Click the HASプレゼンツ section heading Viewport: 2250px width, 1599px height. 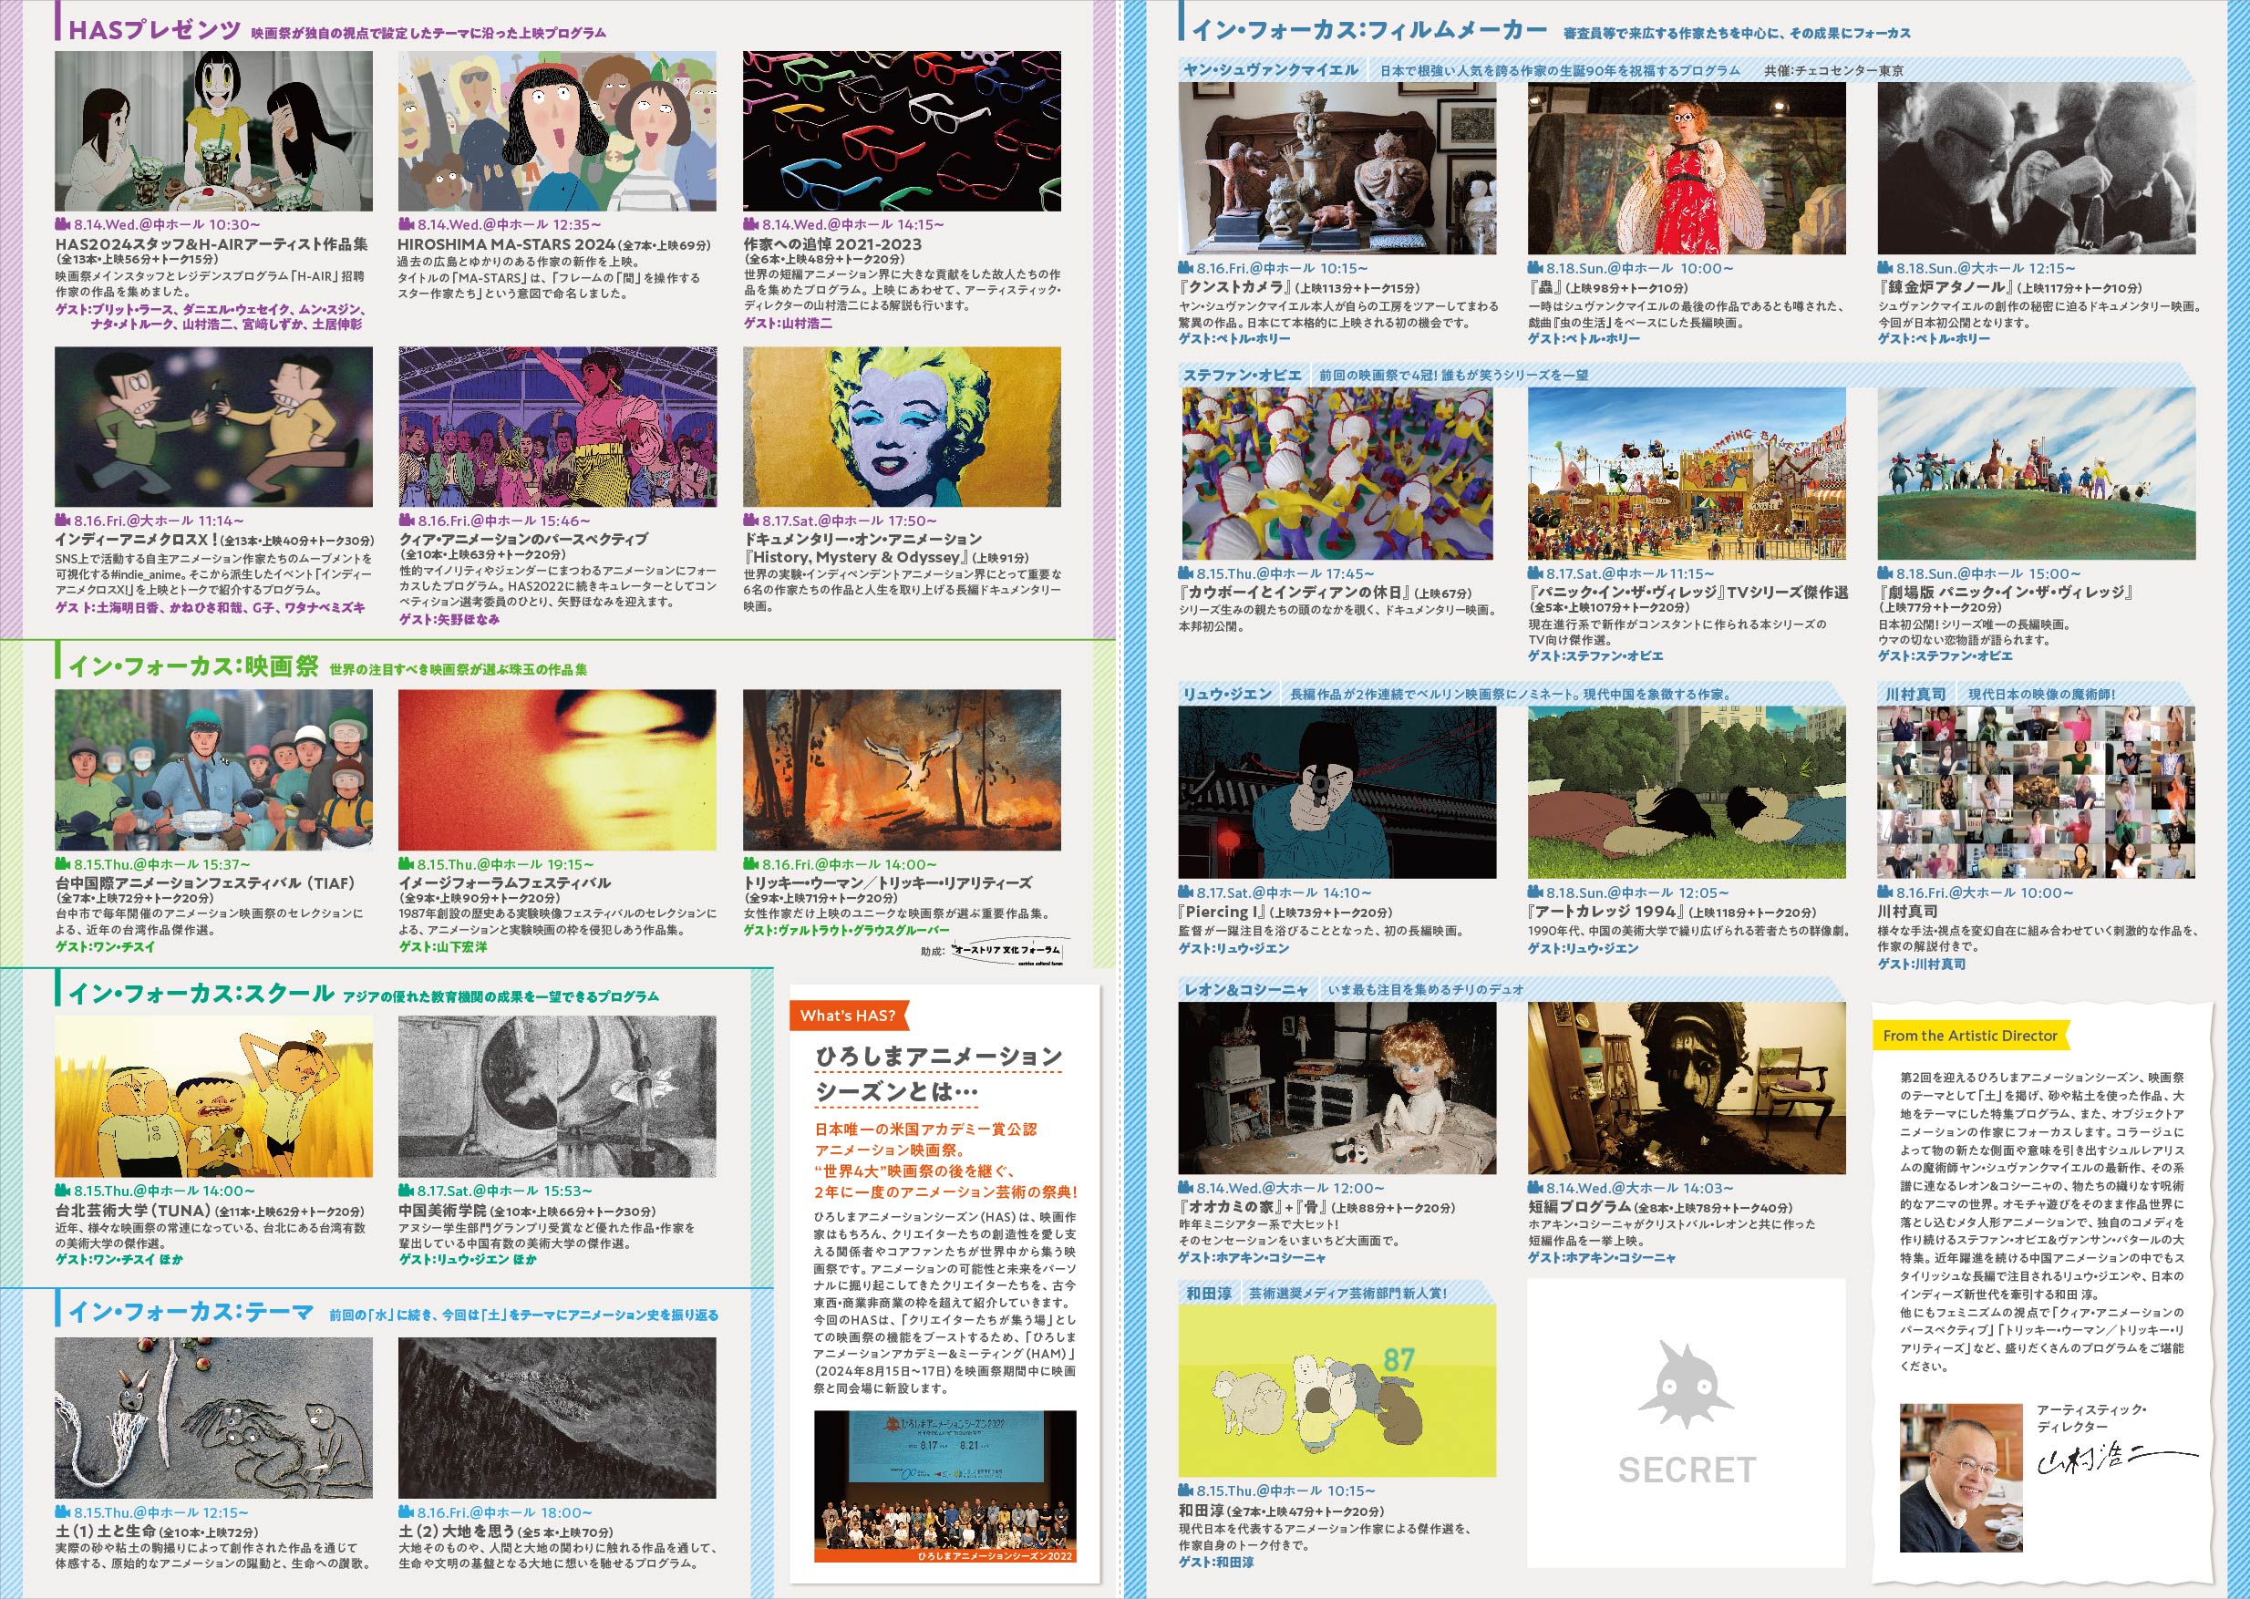point(155,29)
